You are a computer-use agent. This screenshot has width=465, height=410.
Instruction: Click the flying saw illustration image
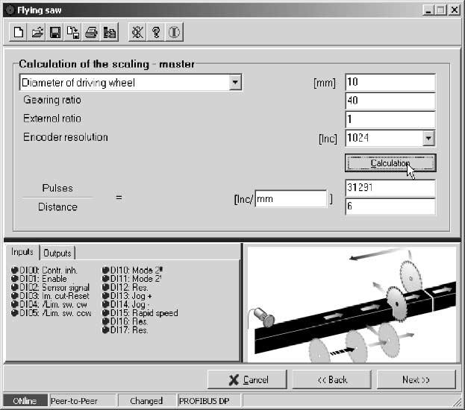(x=352, y=305)
